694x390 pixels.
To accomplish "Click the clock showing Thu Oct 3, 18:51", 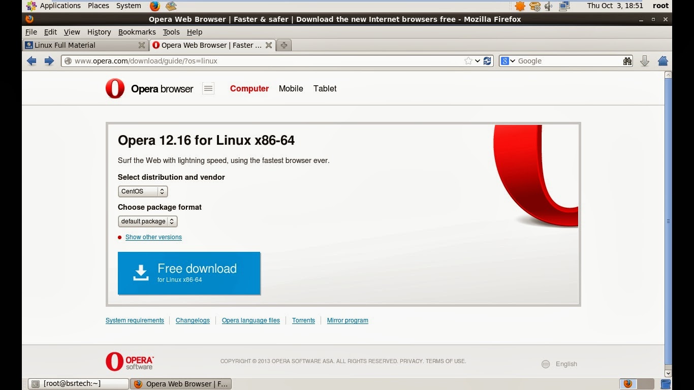I will click(615, 6).
